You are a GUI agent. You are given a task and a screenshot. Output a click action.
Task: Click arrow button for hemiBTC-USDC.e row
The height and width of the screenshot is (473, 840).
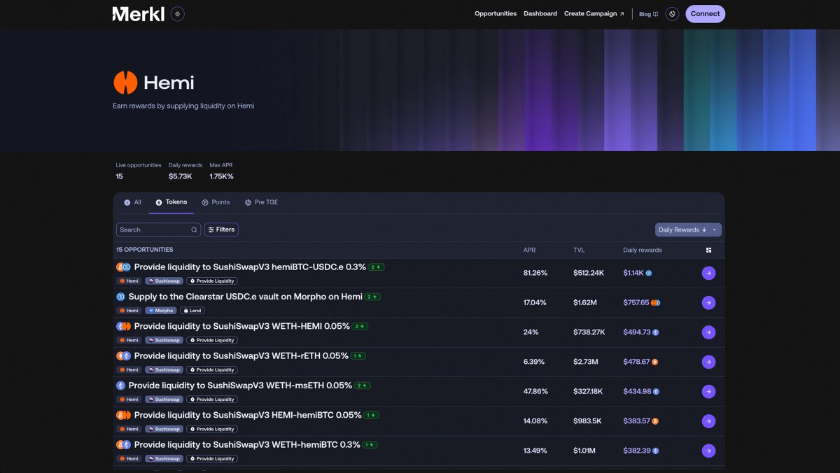pos(708,274)
